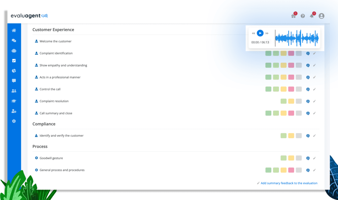Select dark green score for General process and procedures
338x200 pixels.
coord(268,170)
